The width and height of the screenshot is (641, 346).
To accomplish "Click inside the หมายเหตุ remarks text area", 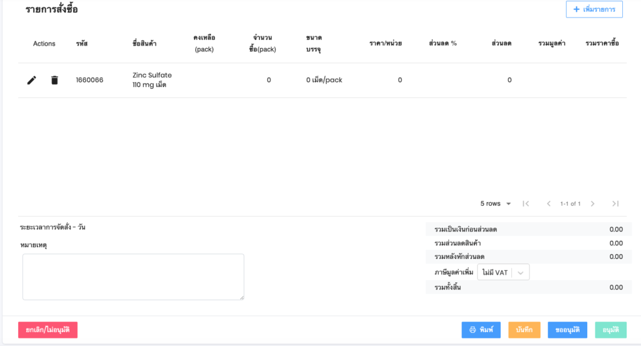I will pyautogui.click(x=133, y=277).
